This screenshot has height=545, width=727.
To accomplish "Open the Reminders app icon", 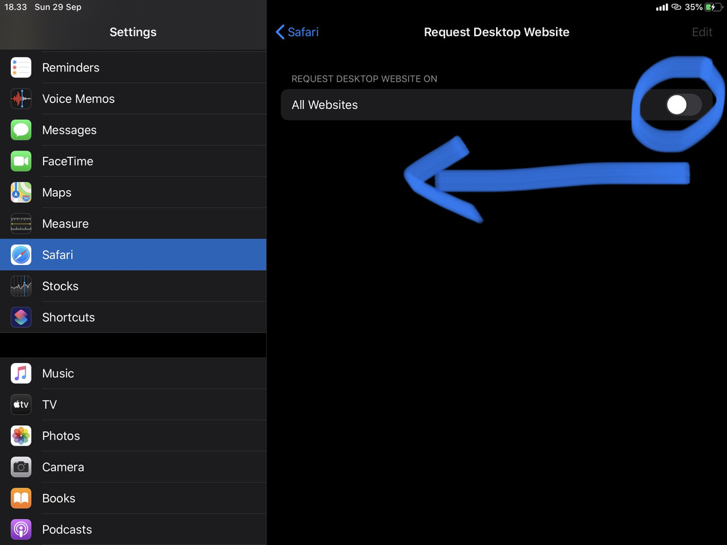I will [21, 67].
